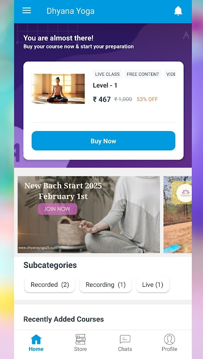
Task: Tap the 53% OFF discount label
Action: click(x=147, y=99)
